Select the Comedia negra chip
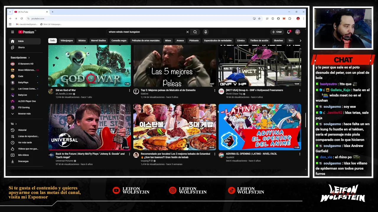The width and height of the screenshot is (378, 212). point(119,41)
